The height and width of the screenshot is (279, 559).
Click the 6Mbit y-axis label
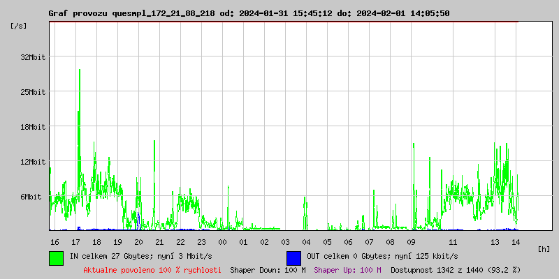[35, 197]
